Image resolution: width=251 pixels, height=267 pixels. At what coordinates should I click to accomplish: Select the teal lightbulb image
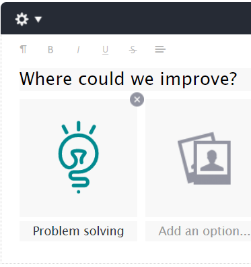[78, 157]
